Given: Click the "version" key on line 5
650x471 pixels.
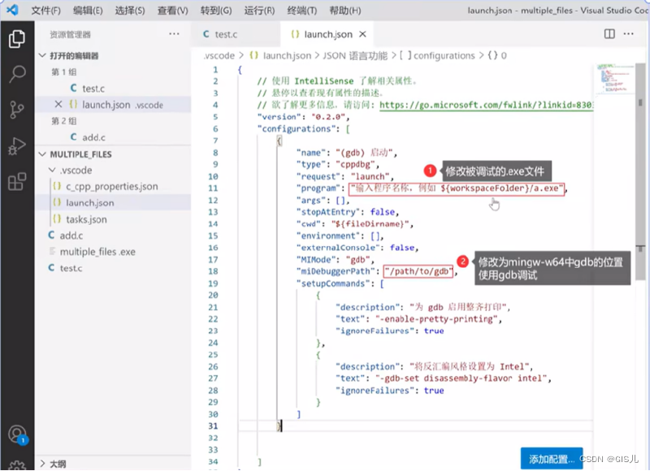Looking at the screenshot, I should click(x=279, y=117).
